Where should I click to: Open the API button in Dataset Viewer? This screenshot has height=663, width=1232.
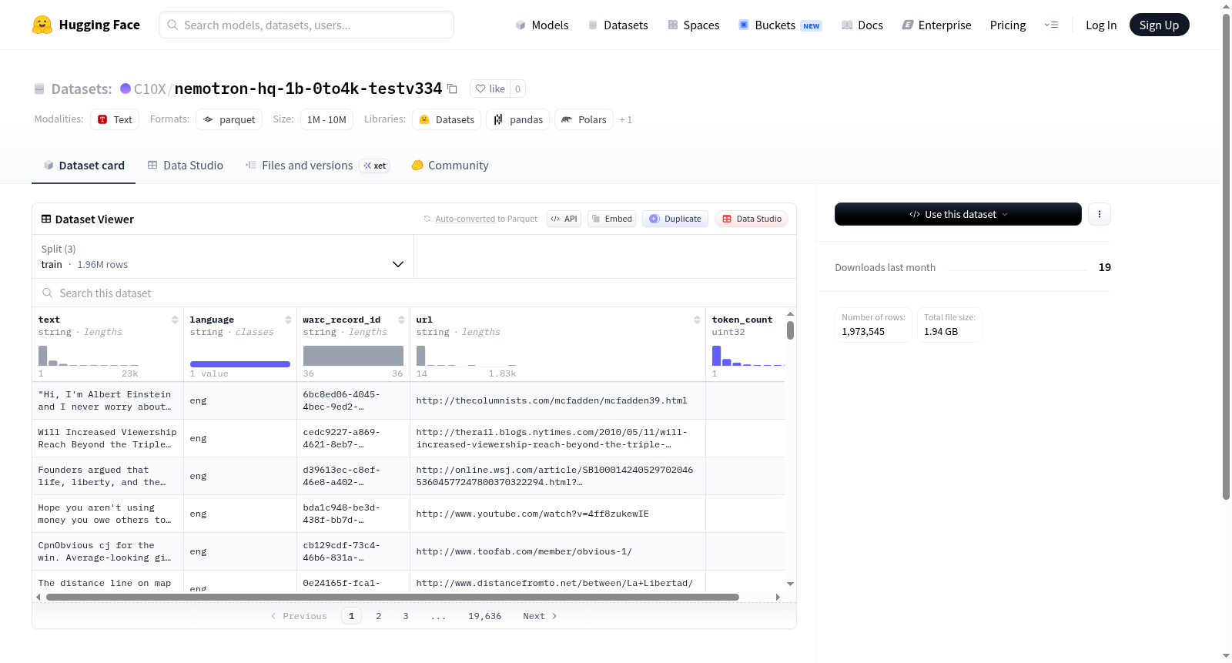click(564, 219)
